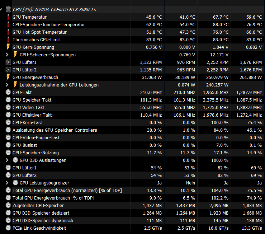Click fan icon of GPU Lüfter2 RPM row
The image size is (265, 234).
(8, 70)
